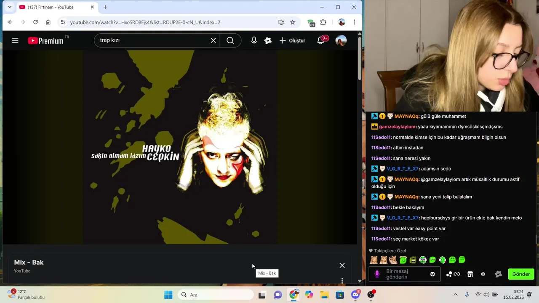Image resolution: width=539 pixels, height=303 pixels.
Task: Close the Mix - Bak playlist panel
Action: coord(342,266)
